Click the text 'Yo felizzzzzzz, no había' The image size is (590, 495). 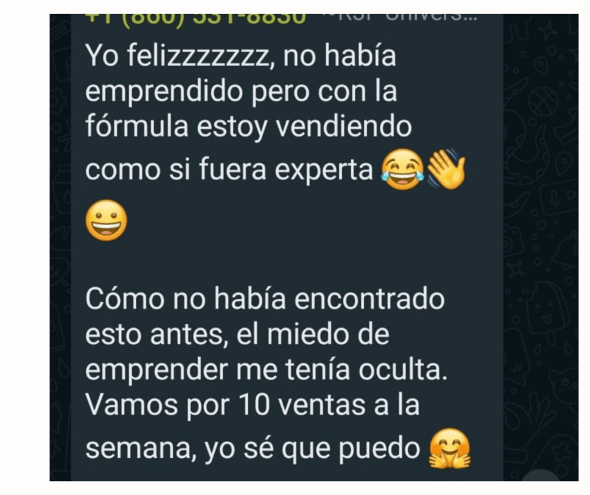(x=241, y=56)
